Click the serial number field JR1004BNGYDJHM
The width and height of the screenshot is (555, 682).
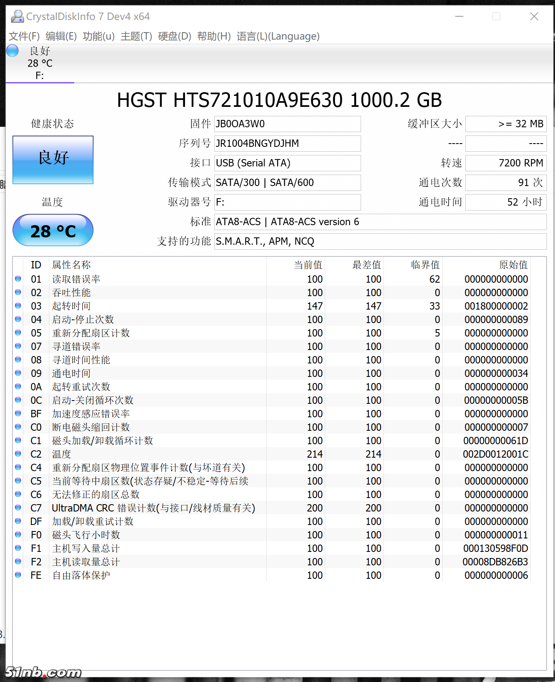pos(287,144)
